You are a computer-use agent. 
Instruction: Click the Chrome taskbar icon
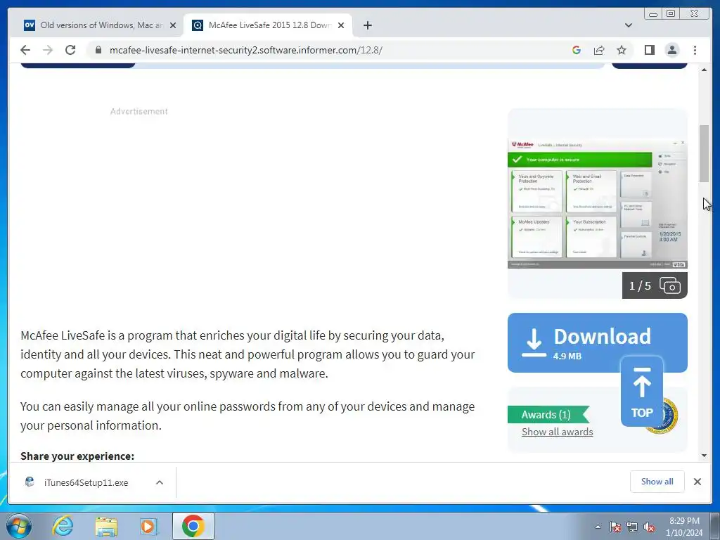(193, 526)
